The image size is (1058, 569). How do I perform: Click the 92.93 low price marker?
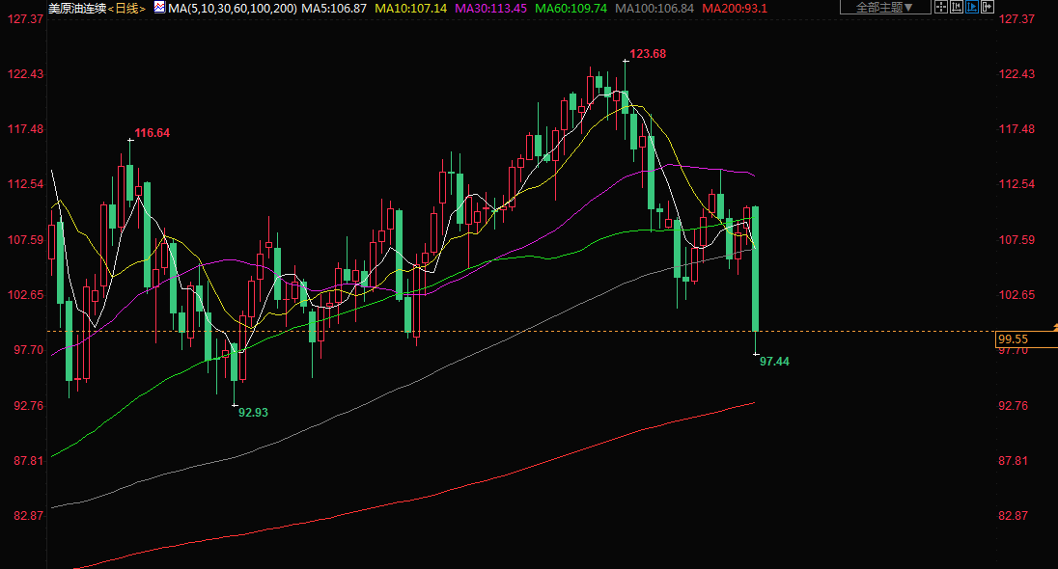coord(253,412)
